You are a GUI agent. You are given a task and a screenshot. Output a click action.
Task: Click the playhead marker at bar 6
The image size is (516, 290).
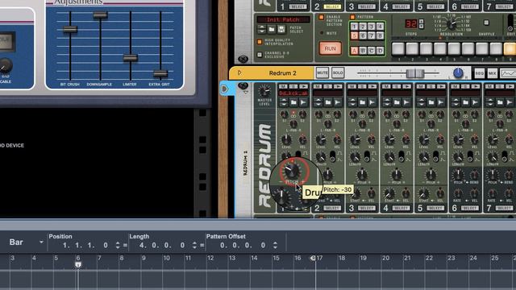click(78, 264)
